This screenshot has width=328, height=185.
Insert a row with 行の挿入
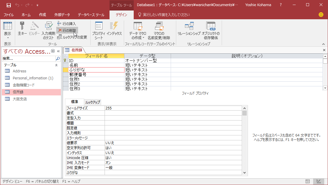tap(66, 24)
